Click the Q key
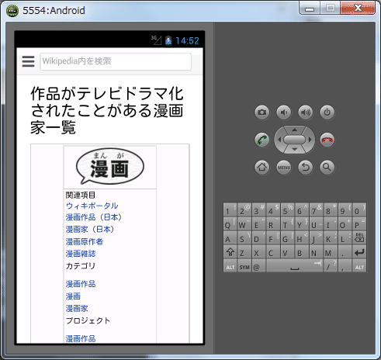The image size is (381, 360). 230,223
